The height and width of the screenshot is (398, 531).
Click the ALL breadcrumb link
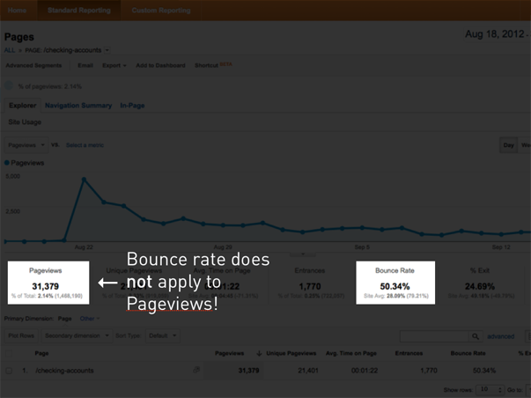click(x=10, y=50)
